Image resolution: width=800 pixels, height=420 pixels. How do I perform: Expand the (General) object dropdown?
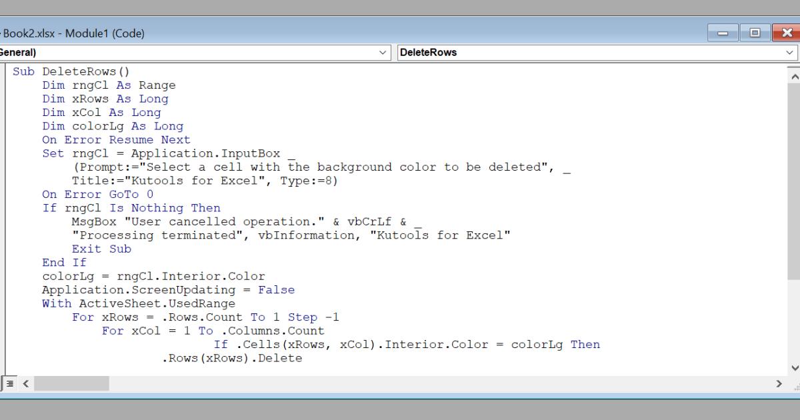tap(383, 53)
